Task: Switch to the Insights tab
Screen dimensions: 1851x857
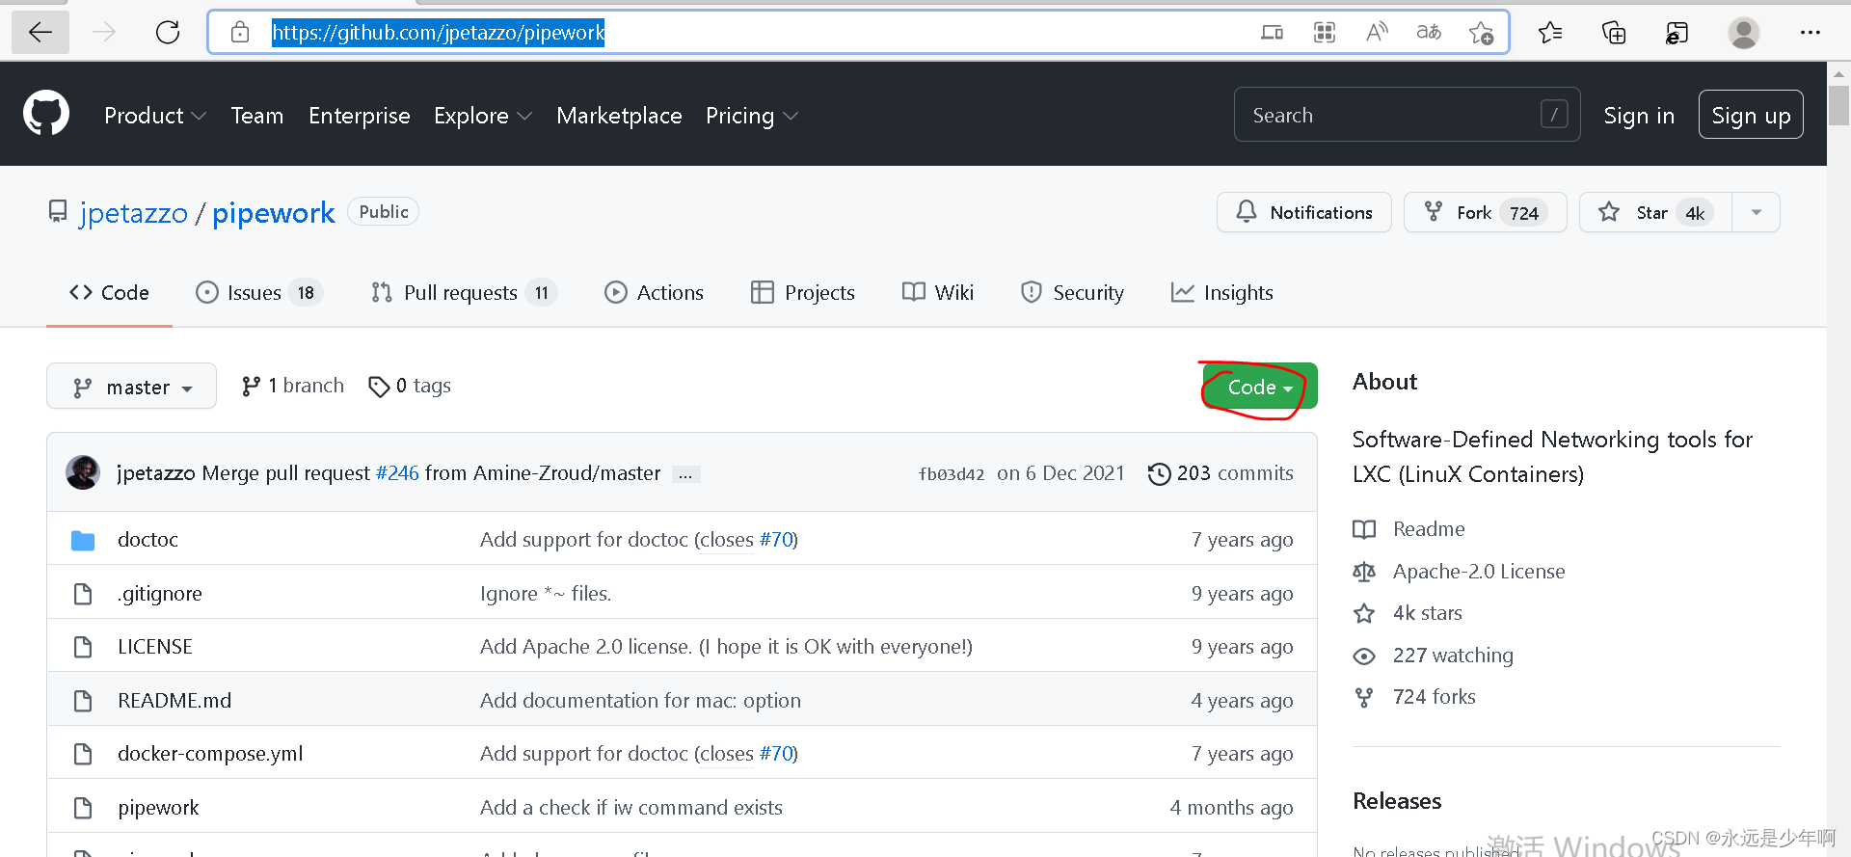Action: pyautogui.click(x=1221, y=292)
